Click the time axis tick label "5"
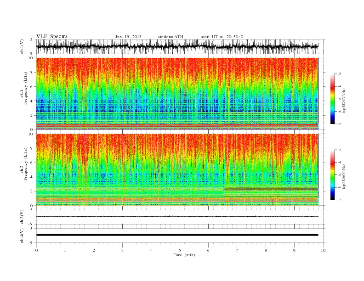Viewport: 364px width, 281px height. point(180,250)
